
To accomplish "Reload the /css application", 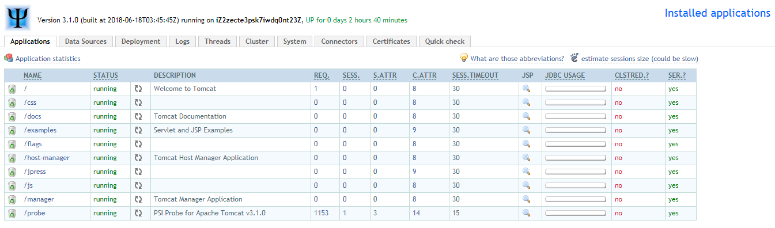I will point(138,102).
